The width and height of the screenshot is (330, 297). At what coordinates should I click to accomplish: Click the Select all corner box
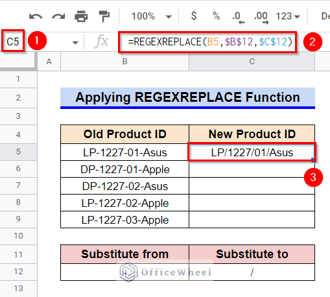pyautogui.click(x=18, y=62)
